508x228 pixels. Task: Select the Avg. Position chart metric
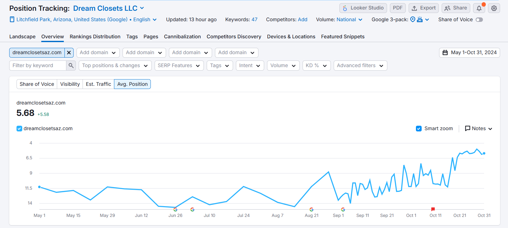[x=132, y=84]
